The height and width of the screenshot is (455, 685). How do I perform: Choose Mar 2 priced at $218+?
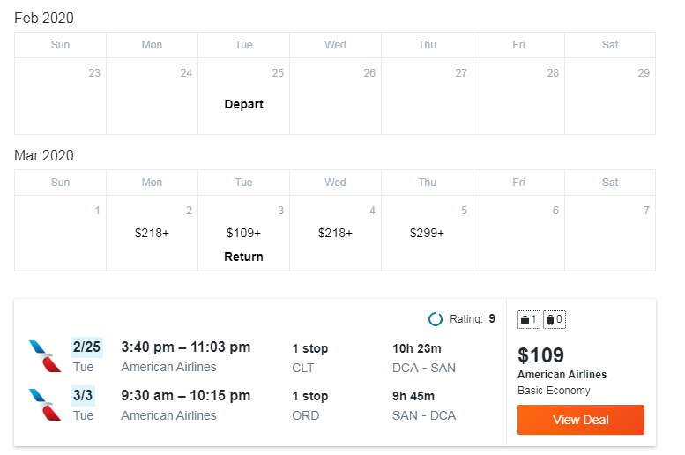pyautogui.click(x=152, y=234)
